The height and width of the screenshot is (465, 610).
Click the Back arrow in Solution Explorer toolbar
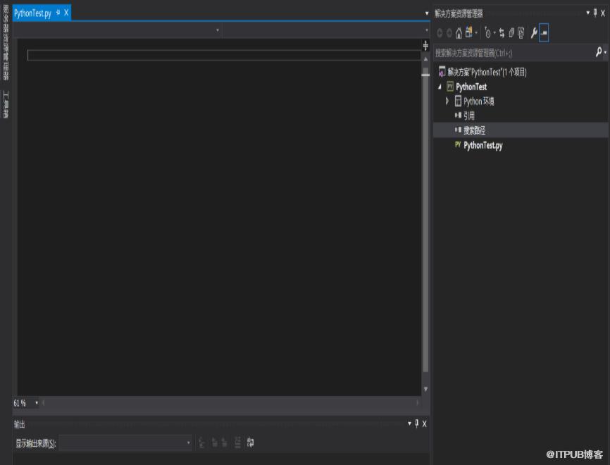tap(440, 33)
